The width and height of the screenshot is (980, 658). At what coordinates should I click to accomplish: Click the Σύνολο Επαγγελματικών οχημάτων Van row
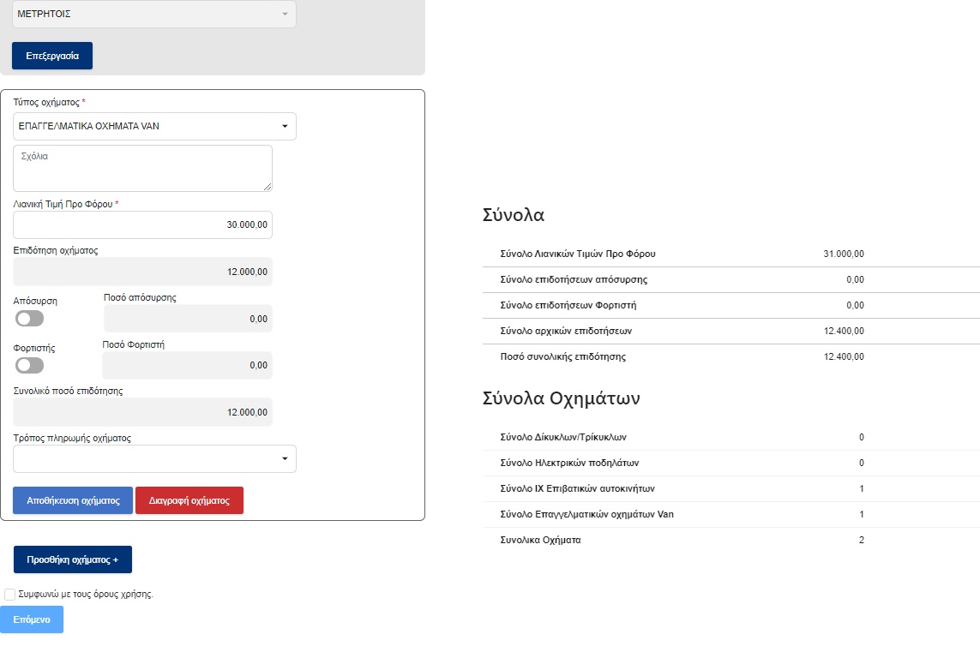coord(681,514)
